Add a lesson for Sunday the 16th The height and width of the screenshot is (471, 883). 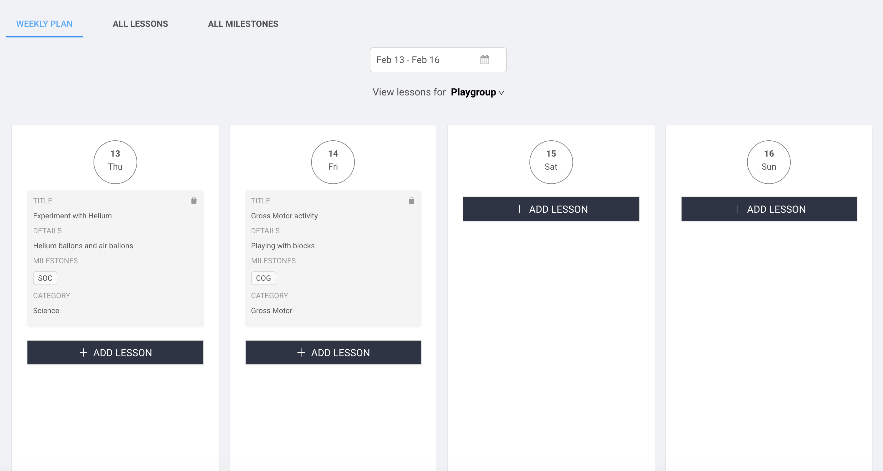pyautogui.click(x=769, y=209)
